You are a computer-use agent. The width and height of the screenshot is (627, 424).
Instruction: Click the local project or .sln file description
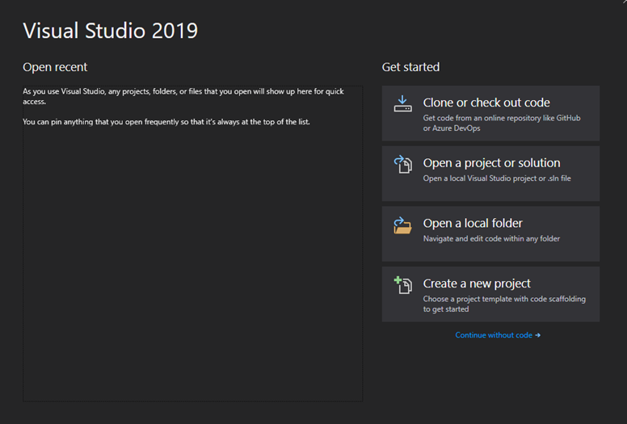(497, 178)
